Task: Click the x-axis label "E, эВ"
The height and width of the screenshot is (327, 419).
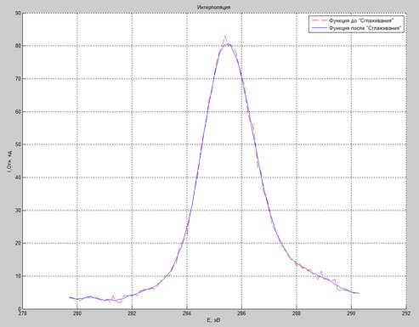Action: [x=213, y=320]
